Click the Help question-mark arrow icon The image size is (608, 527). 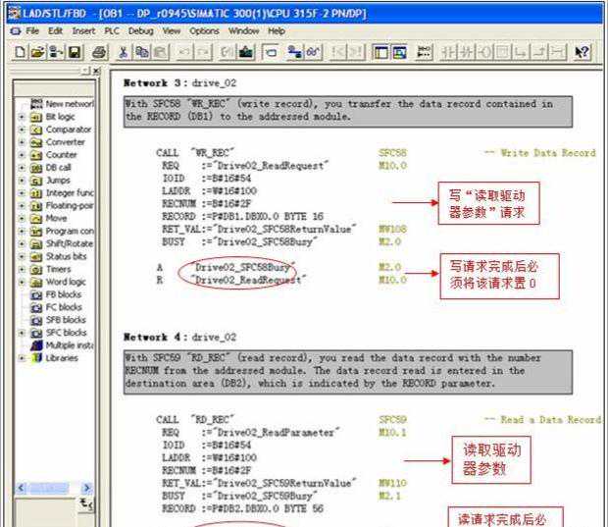(582, 52)
